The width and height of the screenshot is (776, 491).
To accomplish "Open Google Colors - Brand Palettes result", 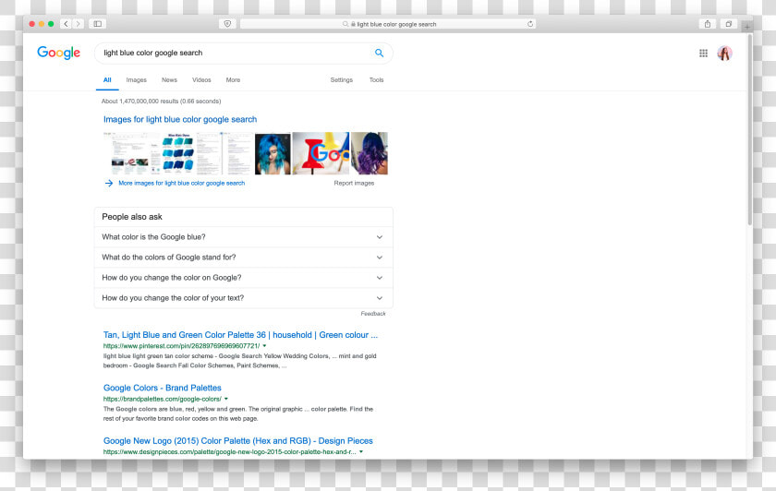I will click(x=163, y=388).
